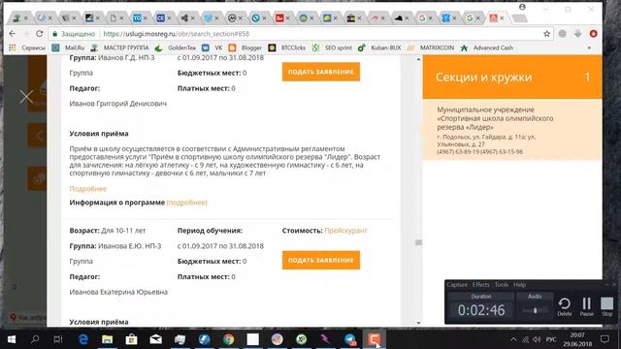Screen dimensions: 621x349
Task: Switch to the first browser tab
Action: [17, 18]
